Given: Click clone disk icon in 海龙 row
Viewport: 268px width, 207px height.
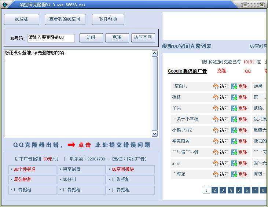Looking at the screenshot, I should (x=234, y=174).
